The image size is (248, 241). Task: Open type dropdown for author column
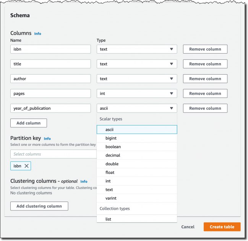[x=137, y=79]
